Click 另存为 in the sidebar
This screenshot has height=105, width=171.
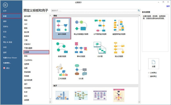click(x=6, y=26)
